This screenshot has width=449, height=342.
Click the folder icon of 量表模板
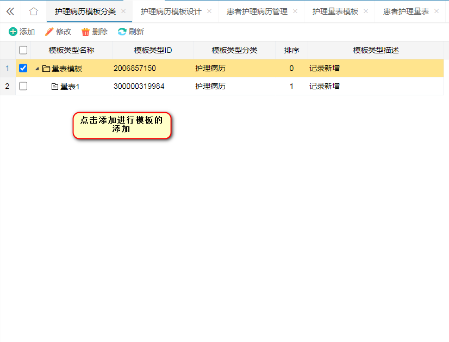[x=46, y=69]
